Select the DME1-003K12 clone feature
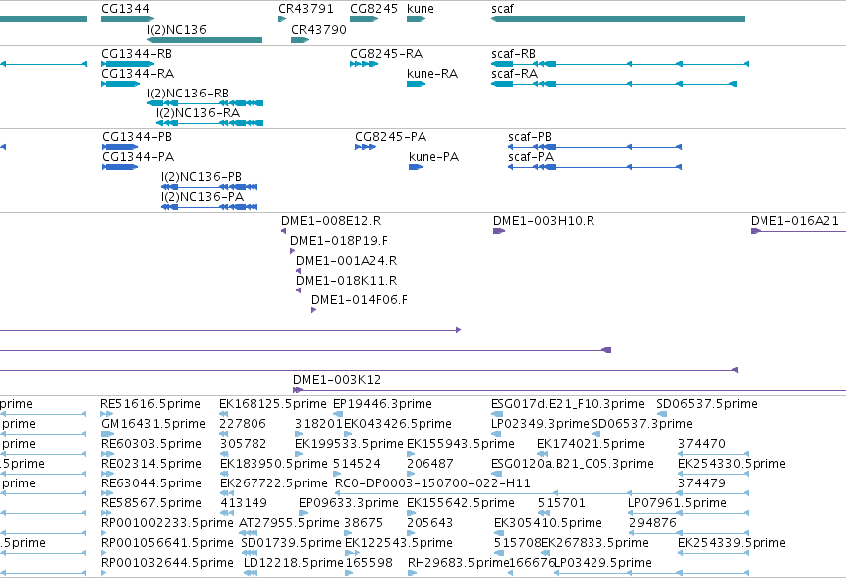Screen dimensions: 846x578 point(570,390)
